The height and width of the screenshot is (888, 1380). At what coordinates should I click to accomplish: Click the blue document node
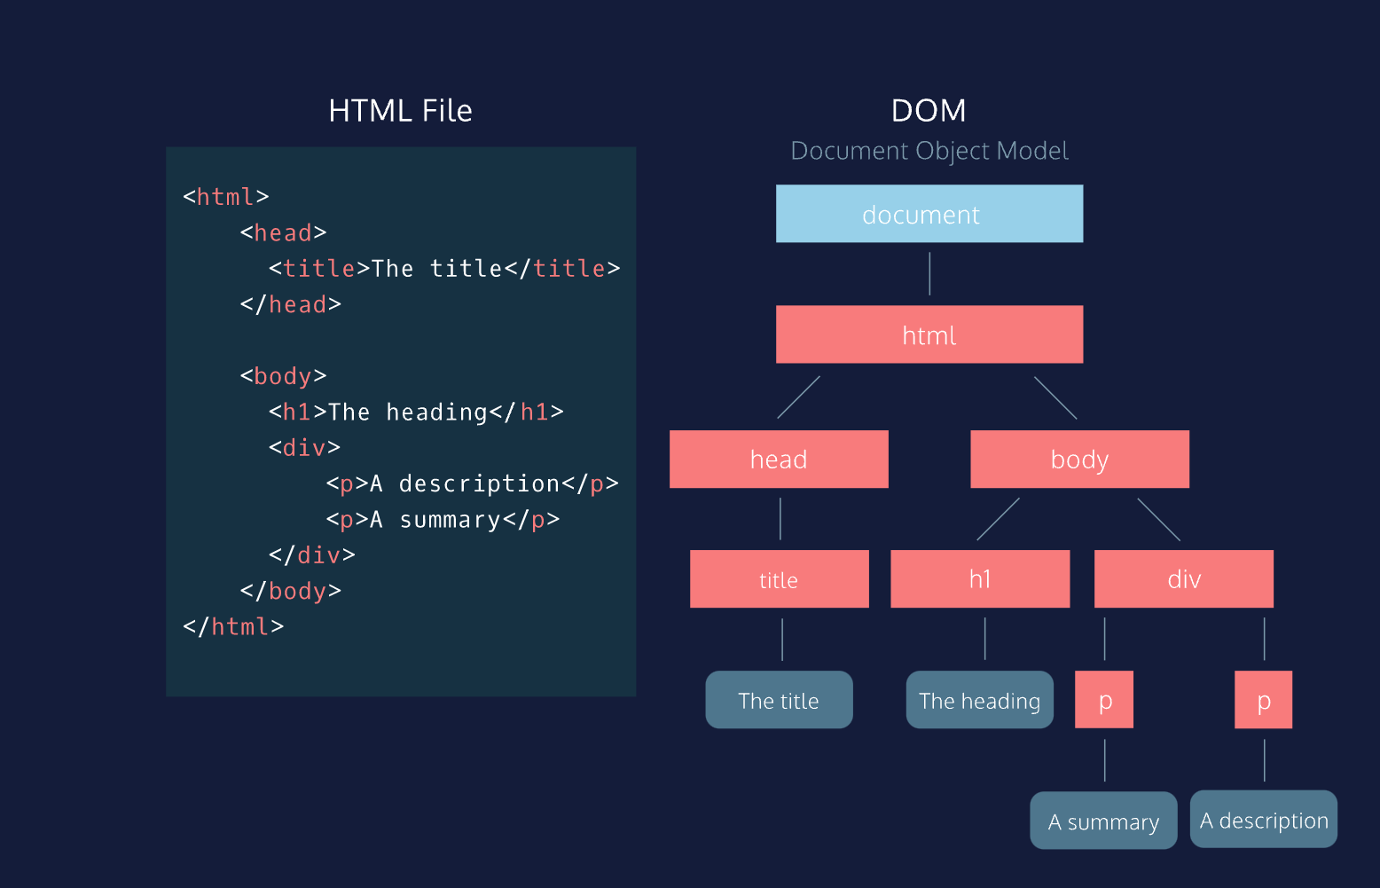[929, 214]
